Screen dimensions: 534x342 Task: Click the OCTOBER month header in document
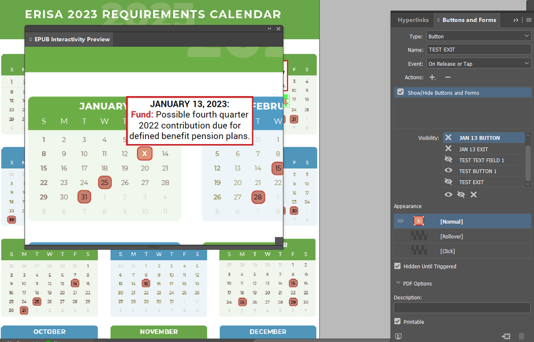tap(49, 331)
